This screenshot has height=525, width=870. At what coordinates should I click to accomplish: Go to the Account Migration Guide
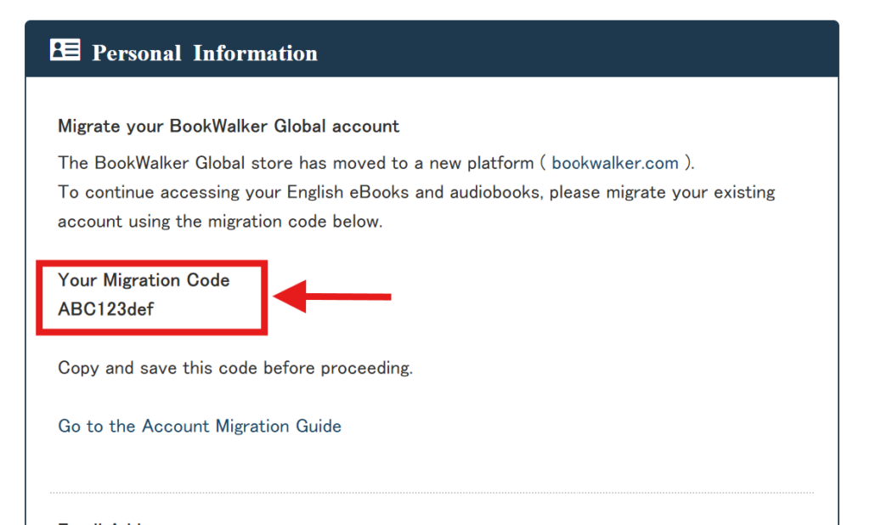tap(200, 426)
